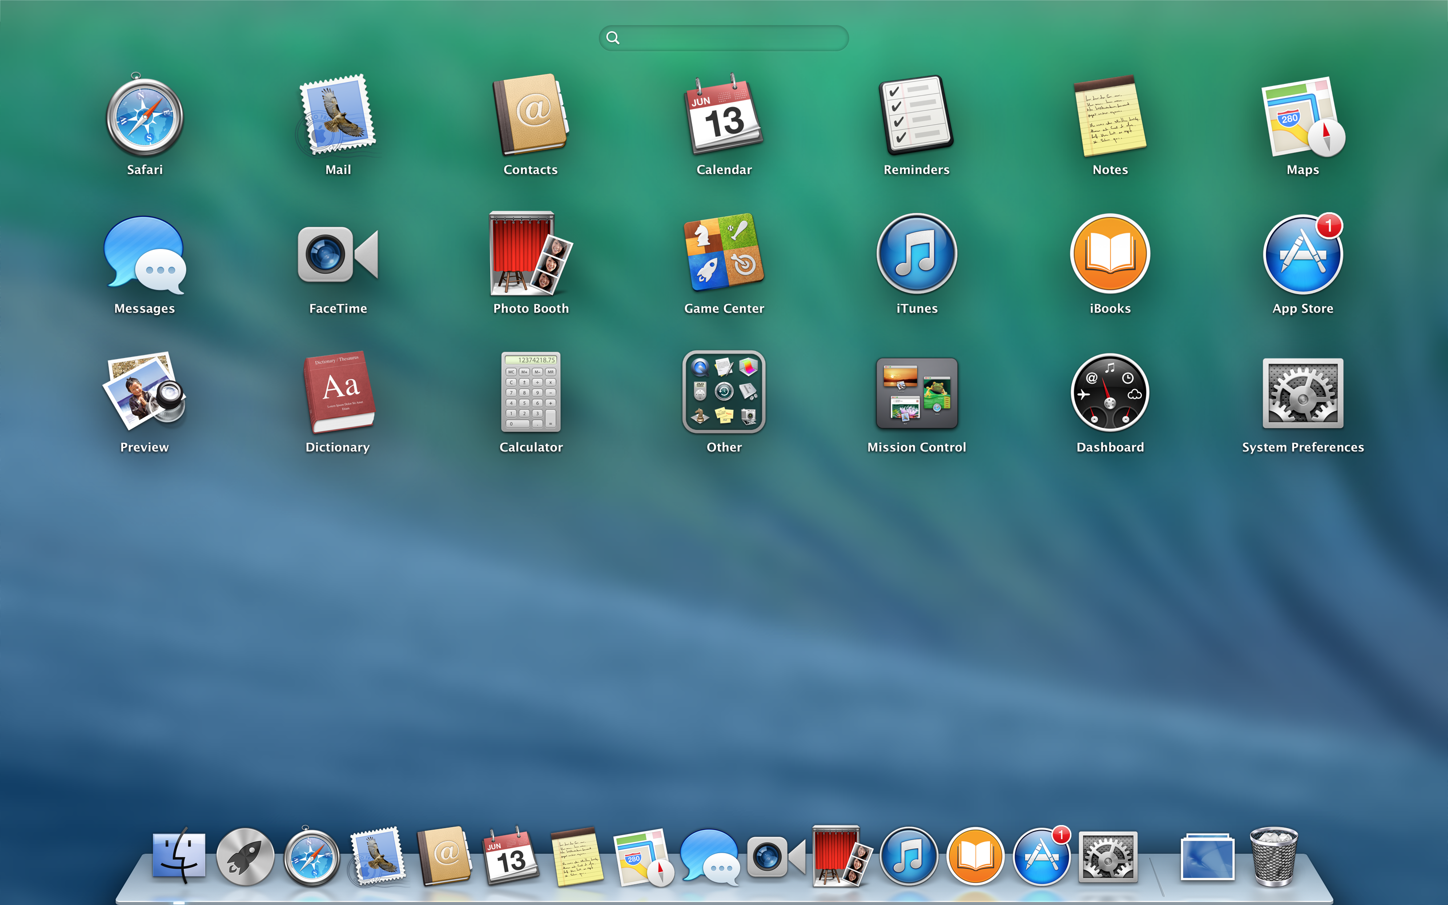Viewport: 1448px width, 905px height.
Task: Launch Dashboard app icon
Action: click(x=1110, y=393)
